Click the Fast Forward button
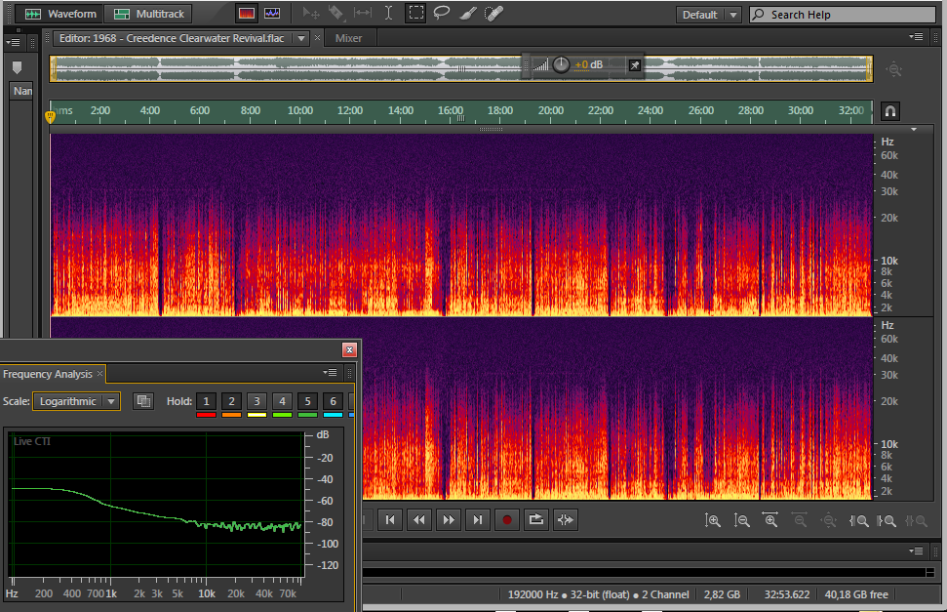 448,520
